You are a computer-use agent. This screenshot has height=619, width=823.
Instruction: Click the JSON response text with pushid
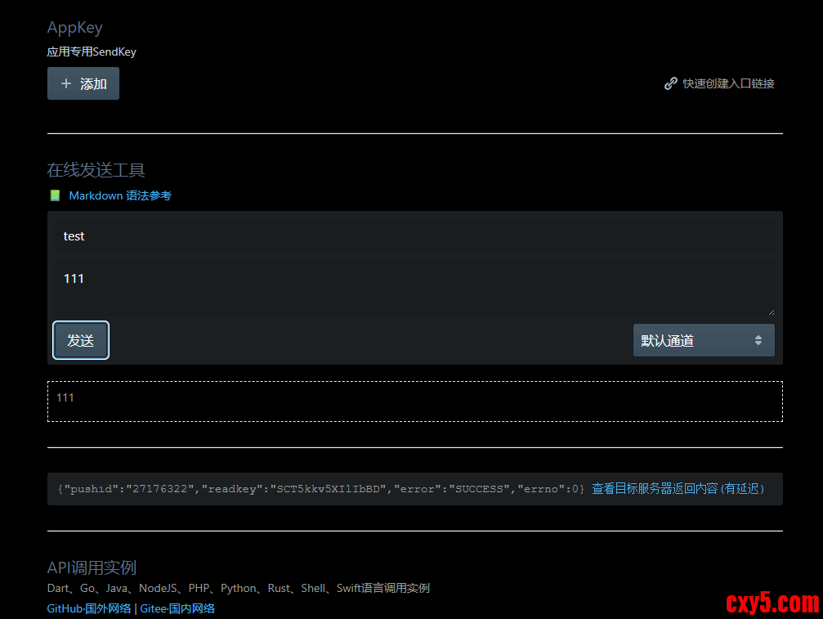tap(320, 489)
